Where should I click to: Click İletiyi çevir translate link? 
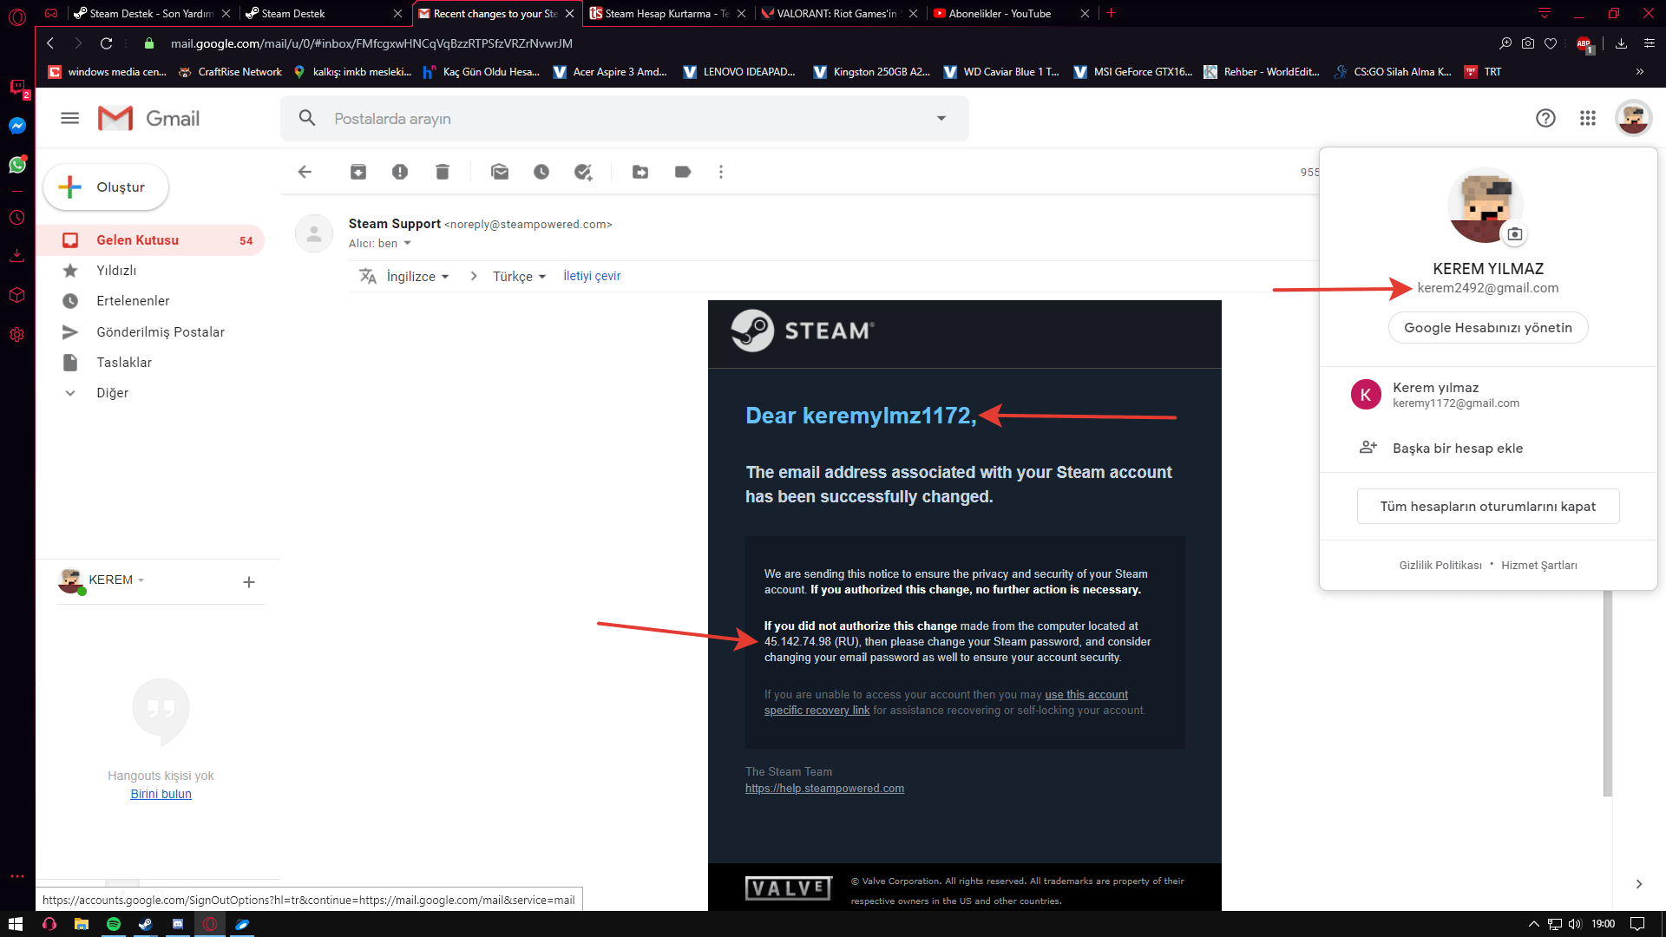(592, 276)
